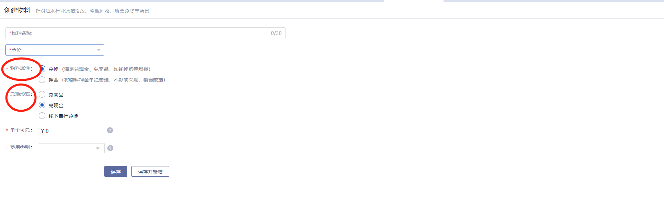Click the 单个可兑 field label

(21, 130)
